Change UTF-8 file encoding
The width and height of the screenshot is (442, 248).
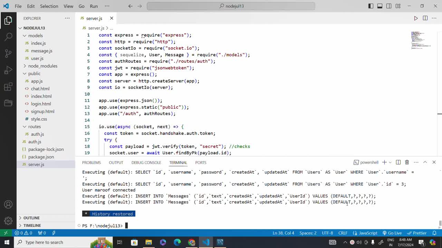point(327,233)
